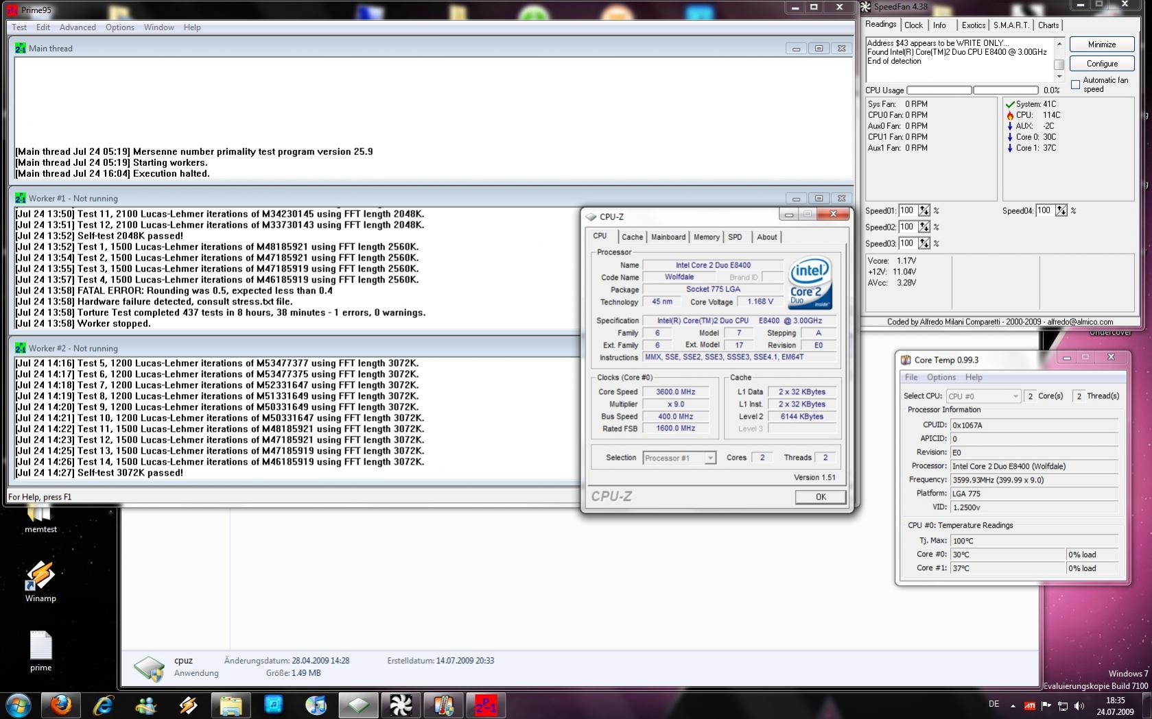This screenshot has width=1152, height=719.
Task: Click the Main thread window icon
Action: (x=21, y=49)
